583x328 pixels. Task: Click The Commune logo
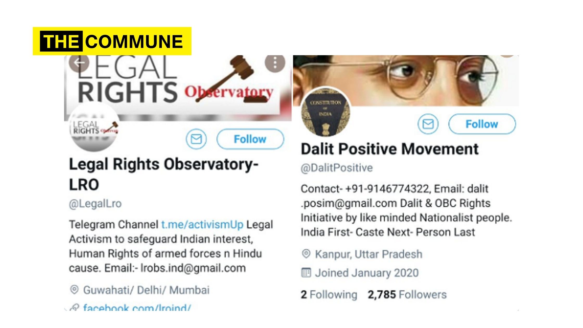(112, 41)
